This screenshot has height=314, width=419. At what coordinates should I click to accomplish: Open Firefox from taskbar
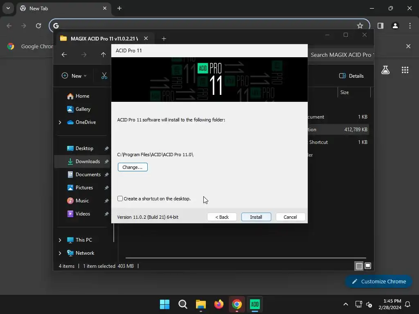[x=219, y=304]
